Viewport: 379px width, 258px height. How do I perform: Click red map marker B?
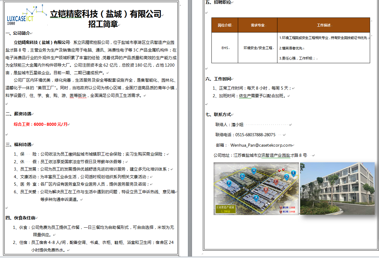coord(266,190)
